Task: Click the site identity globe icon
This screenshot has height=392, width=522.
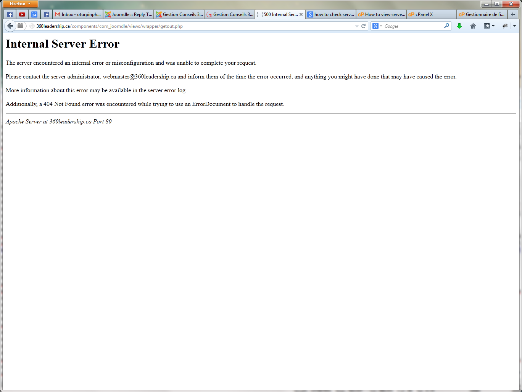Action: coord(32,26)
